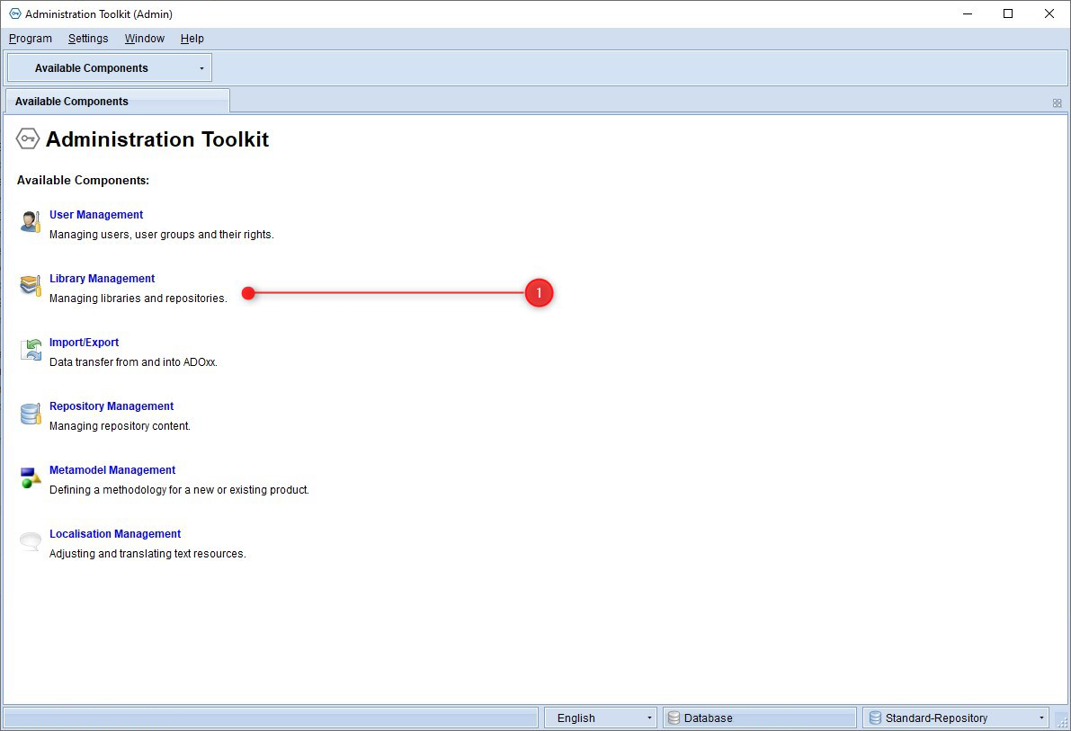Click the tab list icon at right of tab bar
This screenshot has height=731, width=1071.
1057,103
